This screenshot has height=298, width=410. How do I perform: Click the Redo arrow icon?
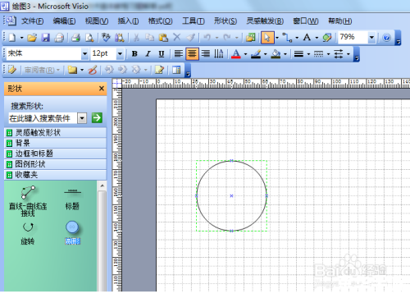(227, 38)
